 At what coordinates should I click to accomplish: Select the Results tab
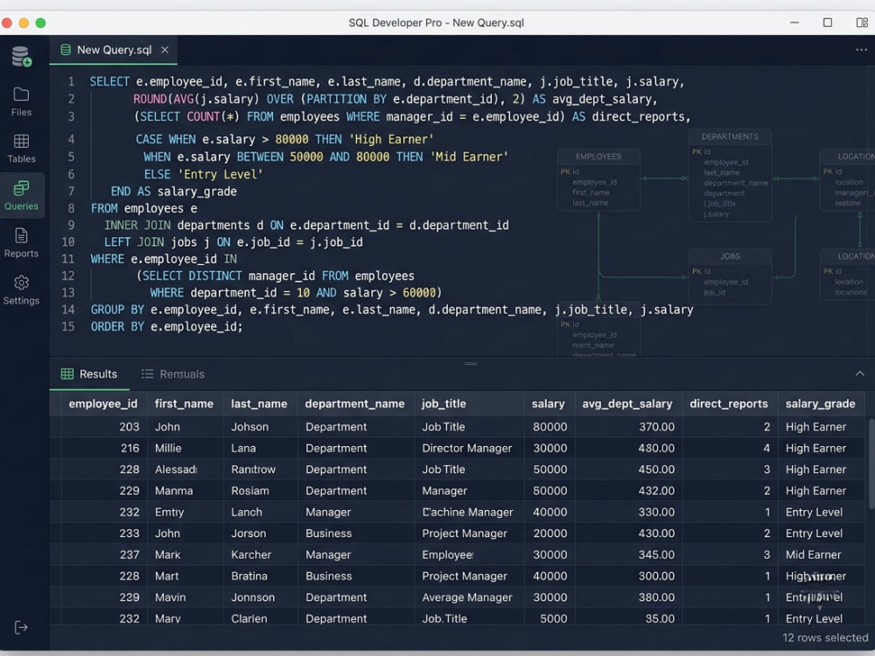[89, 373]
